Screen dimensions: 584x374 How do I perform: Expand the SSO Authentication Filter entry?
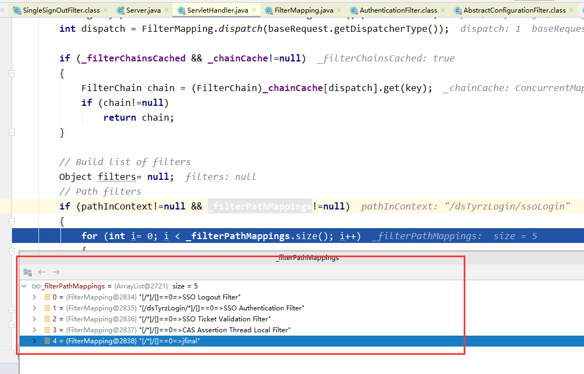[34, 308]
